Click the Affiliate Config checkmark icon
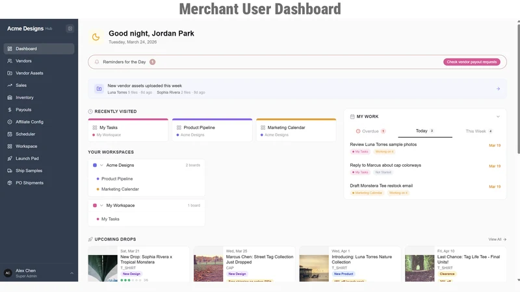The width and height of the screenshot is (520, 292). point(10,122)
